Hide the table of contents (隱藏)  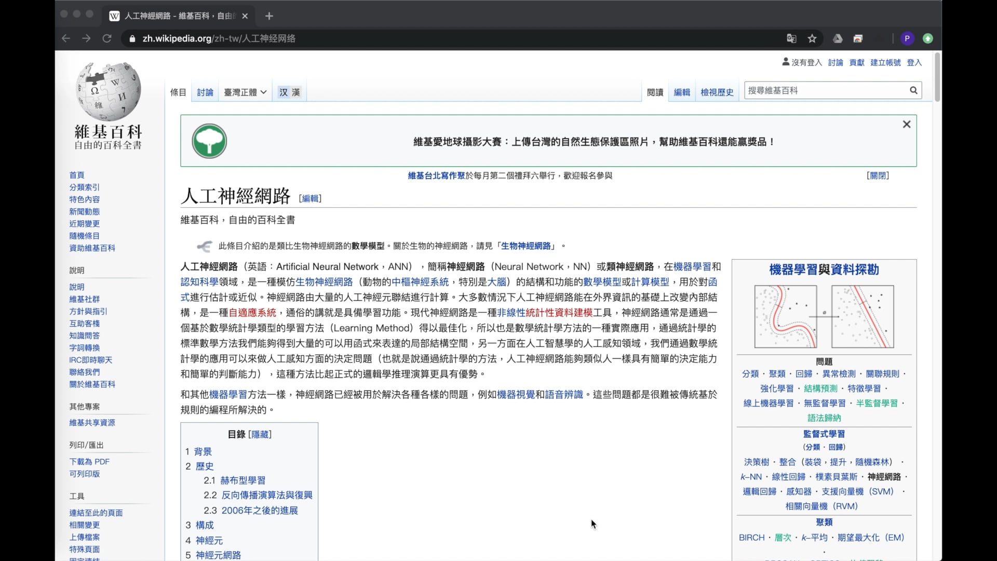[260, 434]
